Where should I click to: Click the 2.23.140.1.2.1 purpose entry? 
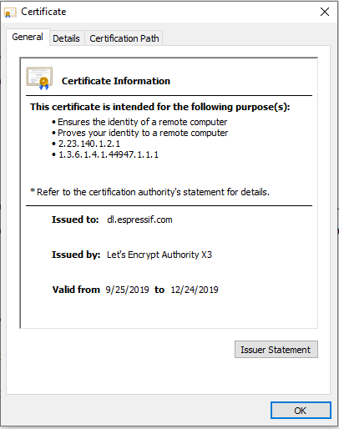[x=89, y=144]
